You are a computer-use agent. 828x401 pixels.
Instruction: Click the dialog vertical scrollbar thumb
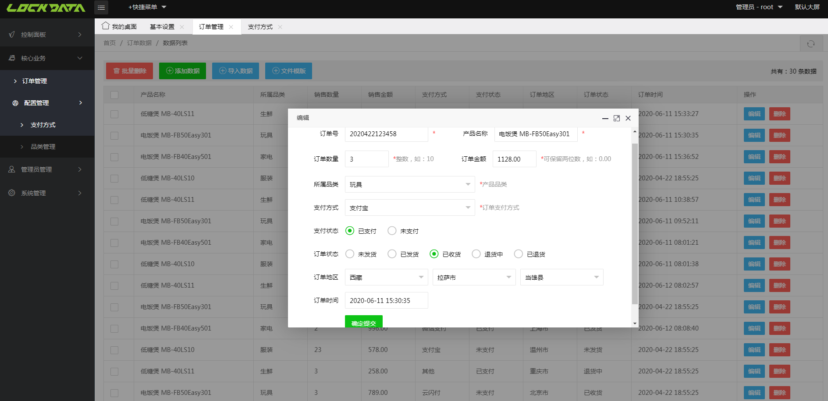[x=635, y=223]
